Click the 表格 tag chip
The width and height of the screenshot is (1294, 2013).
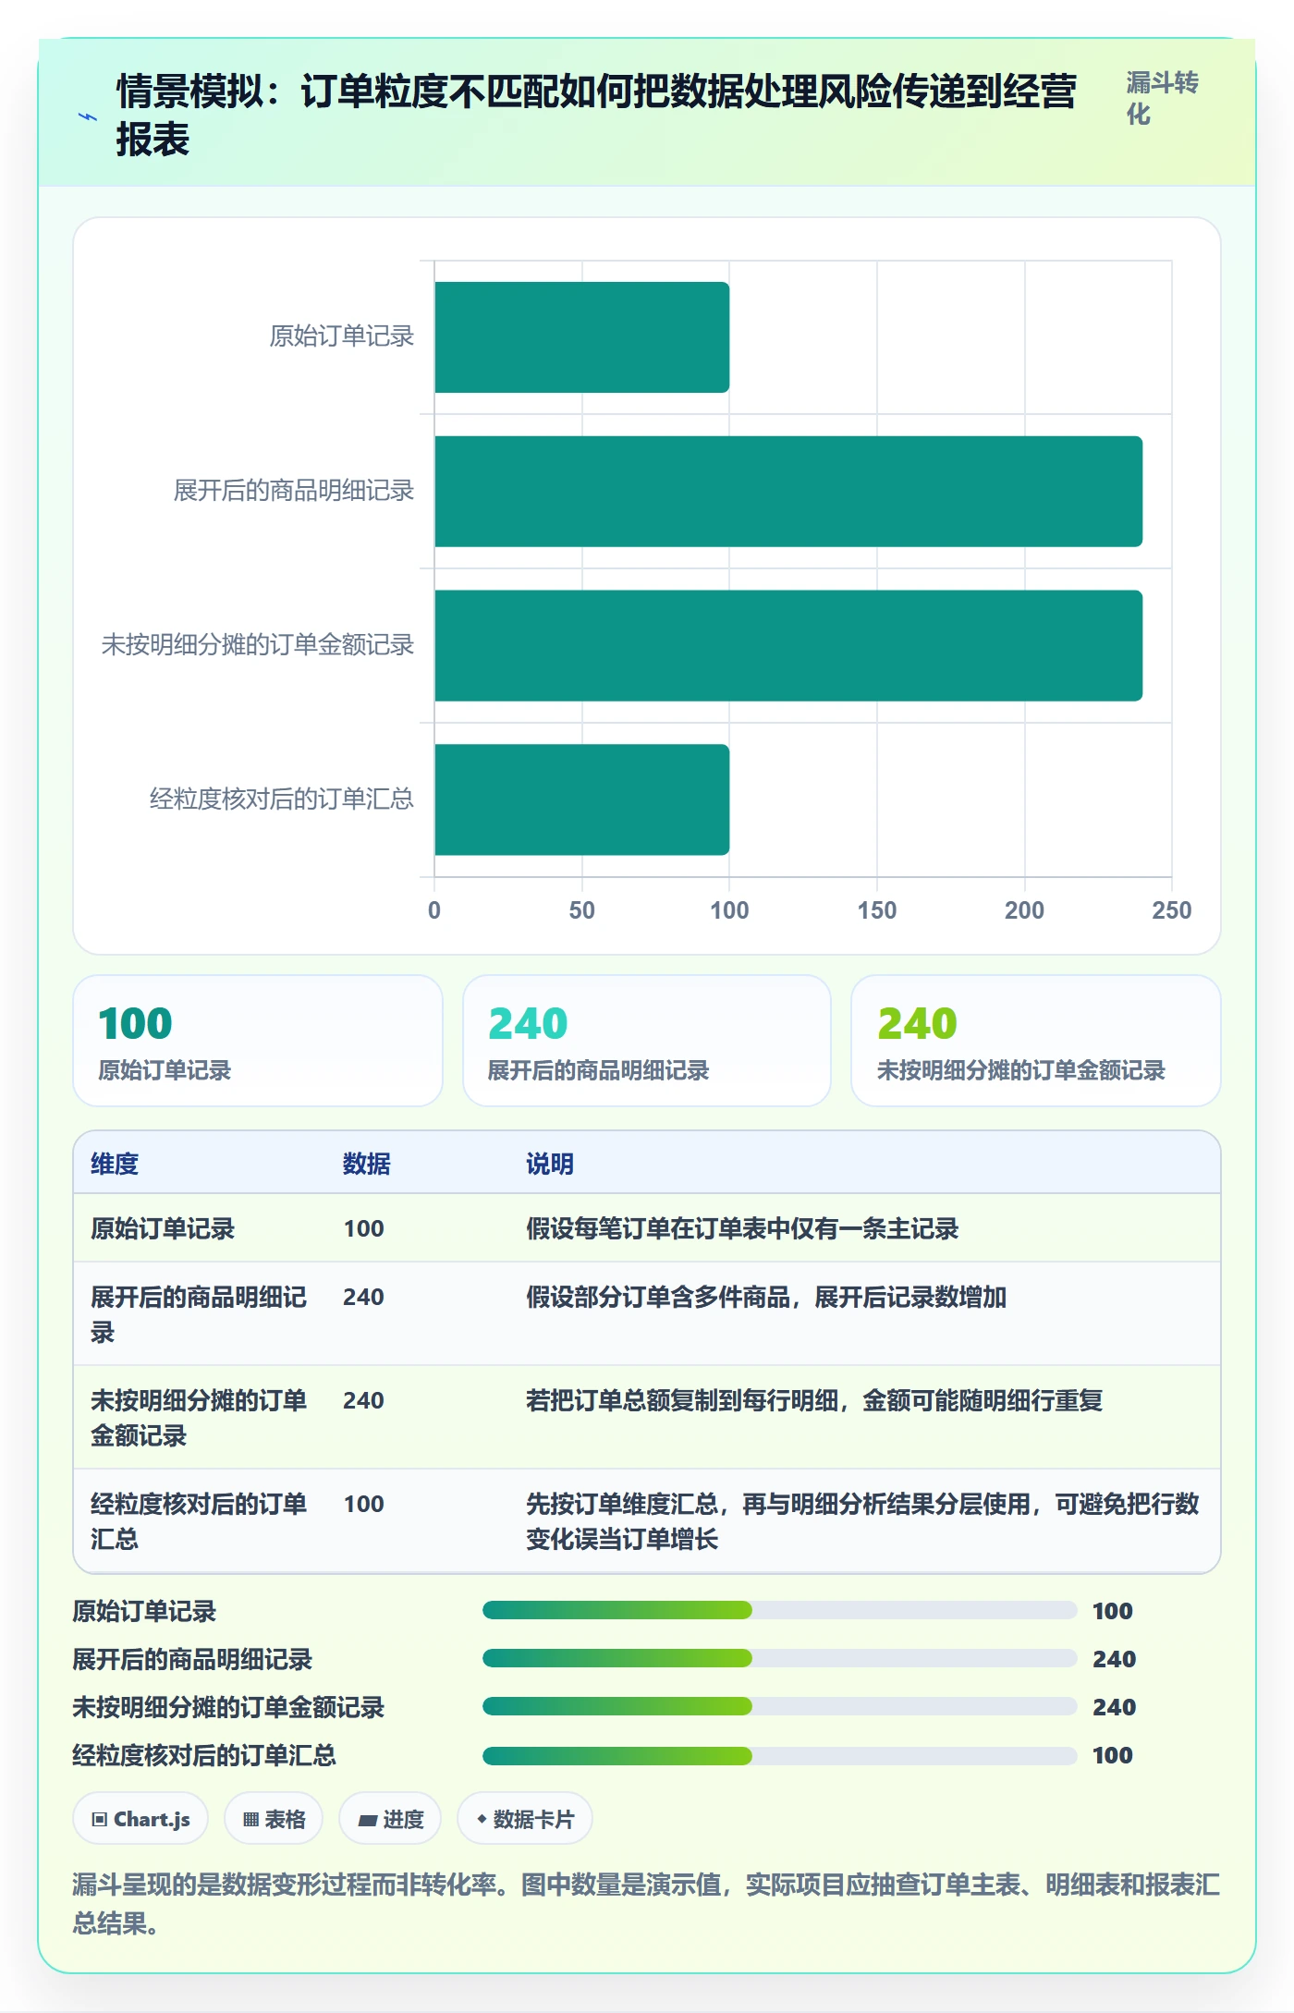274,1819
